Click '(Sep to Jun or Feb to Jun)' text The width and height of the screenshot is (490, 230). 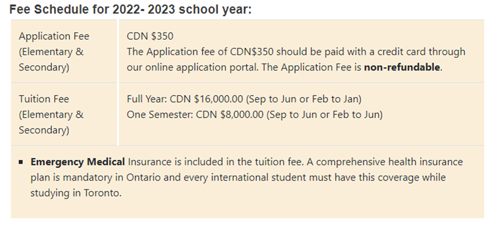tap(325, 115)
